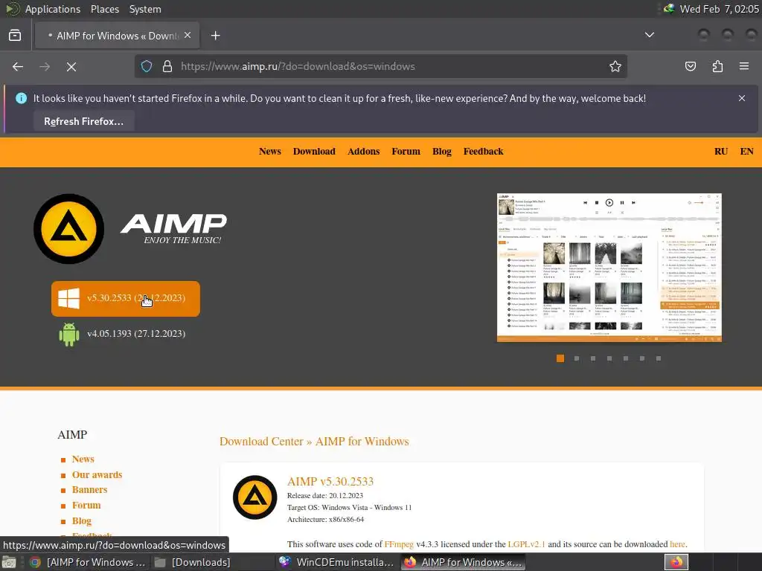Open Feedback in the site menu
Image resolution: width=762 pixels, height=571 pixels.
[x=483, y=152]
